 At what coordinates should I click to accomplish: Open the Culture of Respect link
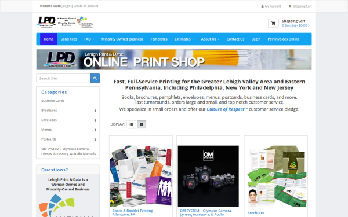[x=227, y=109]
